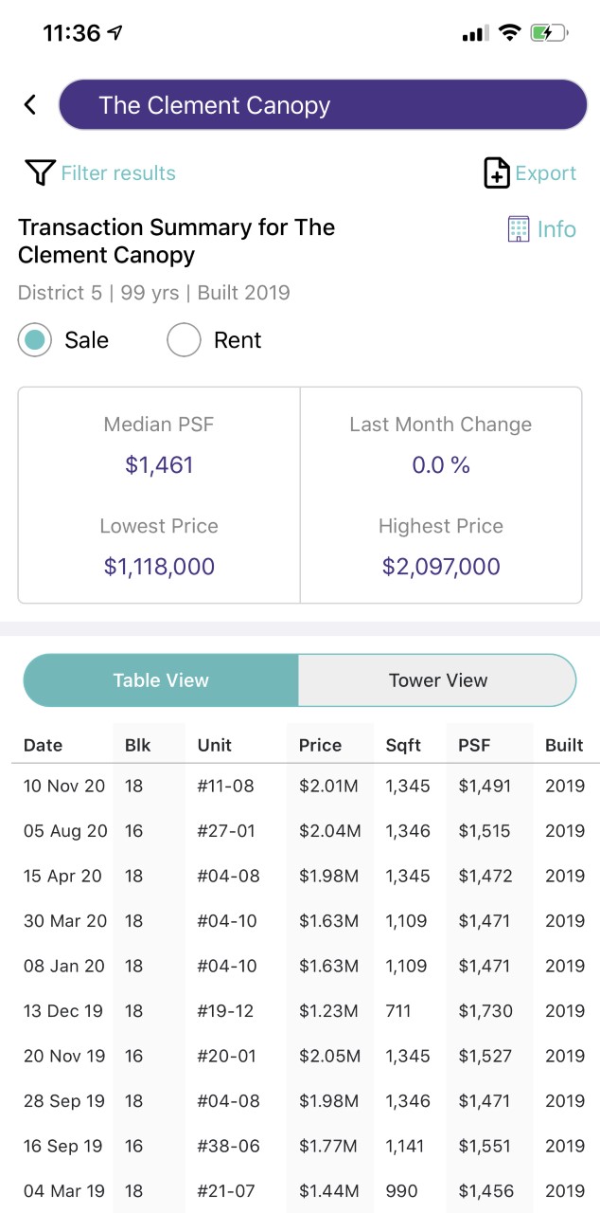Image resolution: width=600 pixels, height=1213 pixels.
Task: Tap the export document icon
Action: click(497, 173)
